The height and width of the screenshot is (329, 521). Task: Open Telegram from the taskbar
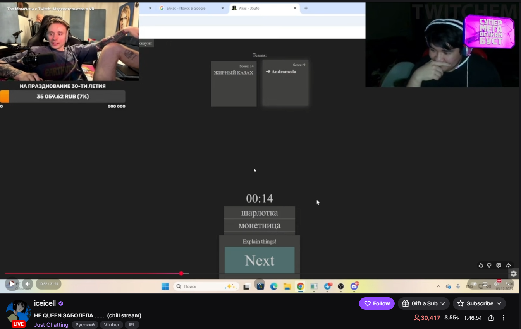point(328,286)
